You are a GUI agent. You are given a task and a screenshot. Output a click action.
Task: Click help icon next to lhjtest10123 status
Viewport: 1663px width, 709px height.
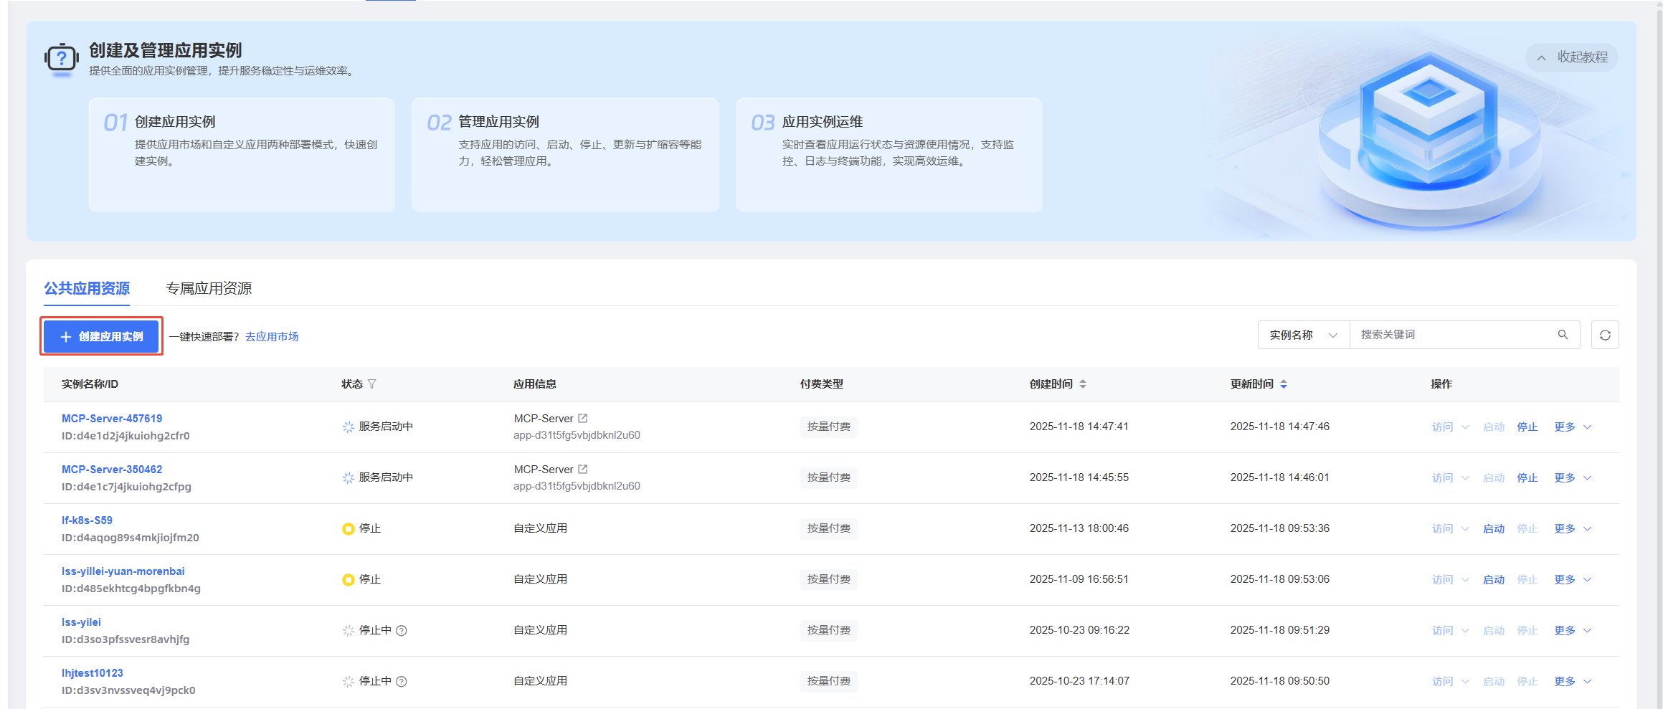(x=402, y=682)
